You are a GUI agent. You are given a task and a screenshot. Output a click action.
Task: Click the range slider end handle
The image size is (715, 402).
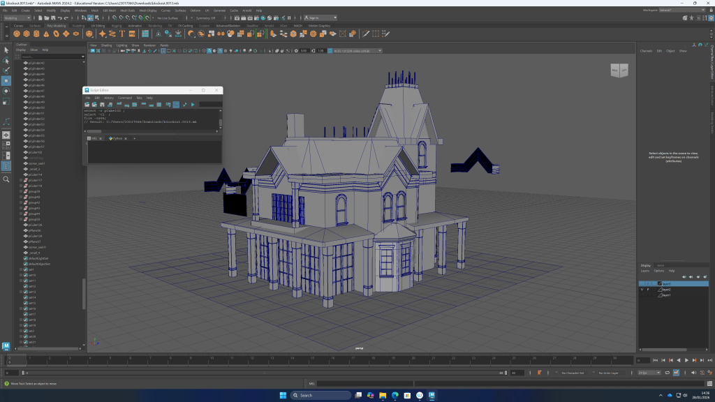pyautogui.click(x=506, y=373)
